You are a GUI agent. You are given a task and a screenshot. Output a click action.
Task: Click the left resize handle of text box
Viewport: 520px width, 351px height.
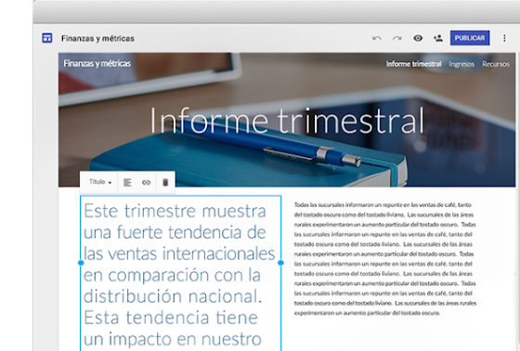pyautogui.click(x=81, y=263)
